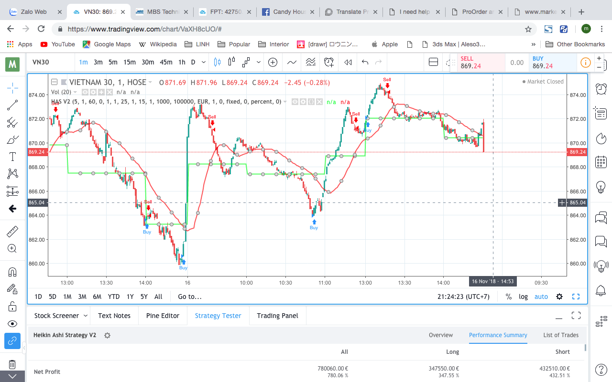Toggle log scale on price axis
The image size is (612, 382).
coord(524,297)
